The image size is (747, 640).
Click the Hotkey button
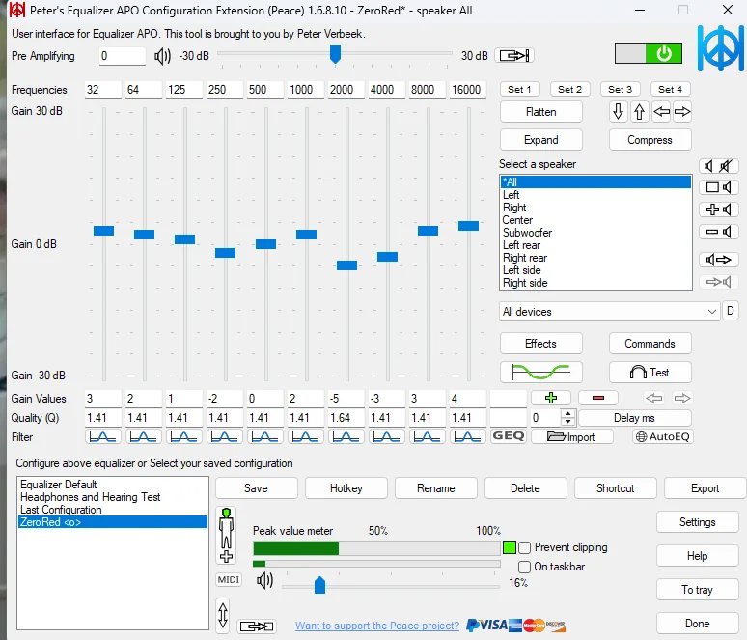click(346, 488)
